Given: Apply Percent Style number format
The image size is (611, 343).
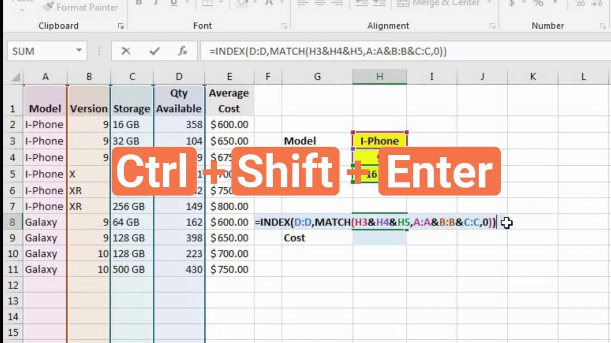Looking at the screenshot, I should tap(539, 4).
